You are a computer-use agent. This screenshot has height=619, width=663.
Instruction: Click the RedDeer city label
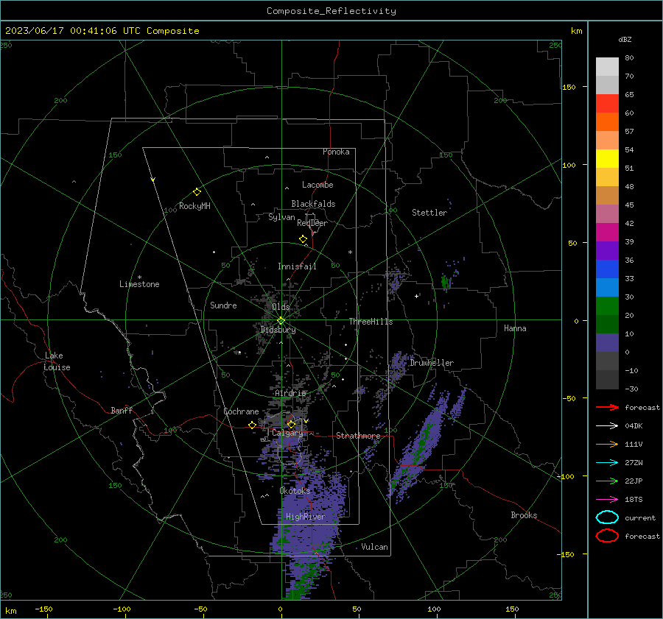pos(312,223)
